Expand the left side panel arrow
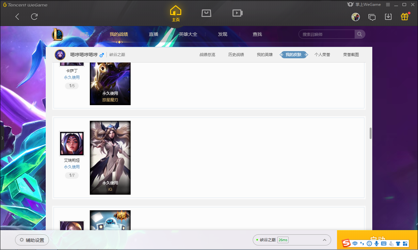Image resolution: width=418 pixels, height=250 pixels. tap(2, 138)
